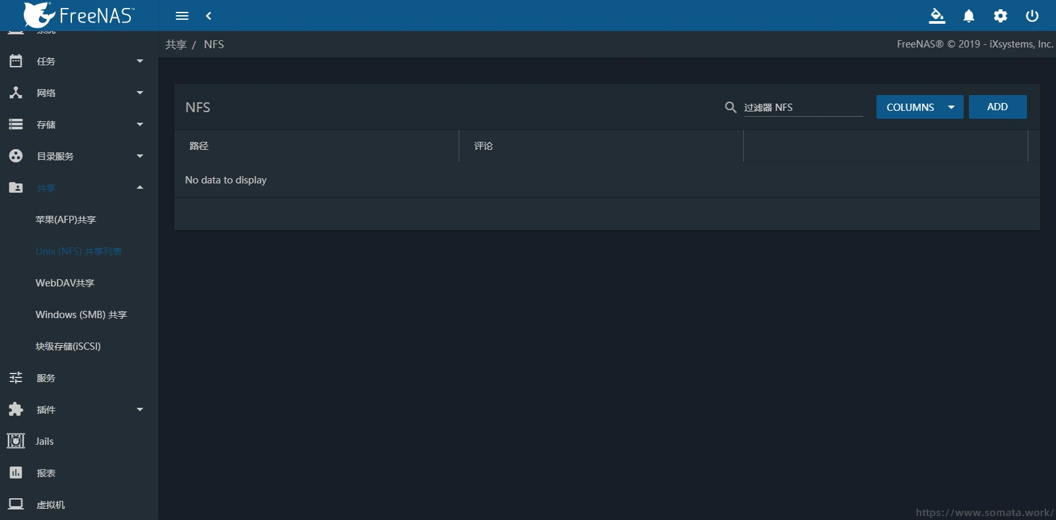
Task: Click the search magnifier icon
Action: (x=730, y=107)
